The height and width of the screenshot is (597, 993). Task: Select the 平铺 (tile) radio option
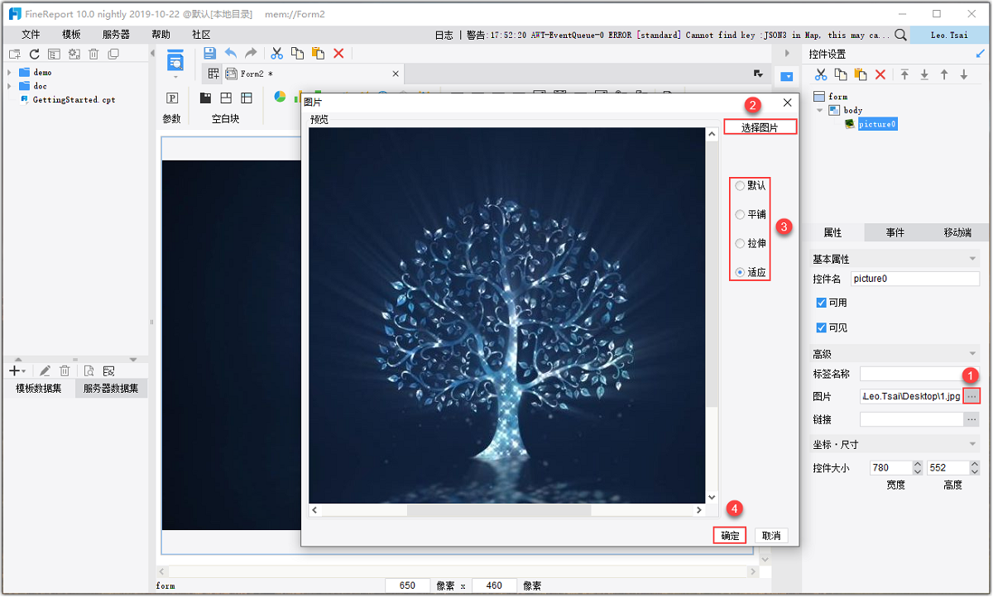tap(740, 215)
